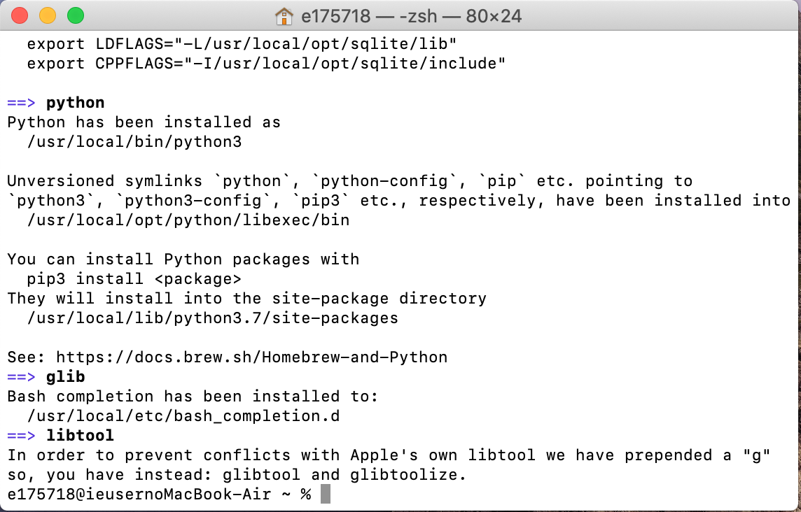Click the bold 'libtool' section heading

pyautogui.click(x=81, y=436)
